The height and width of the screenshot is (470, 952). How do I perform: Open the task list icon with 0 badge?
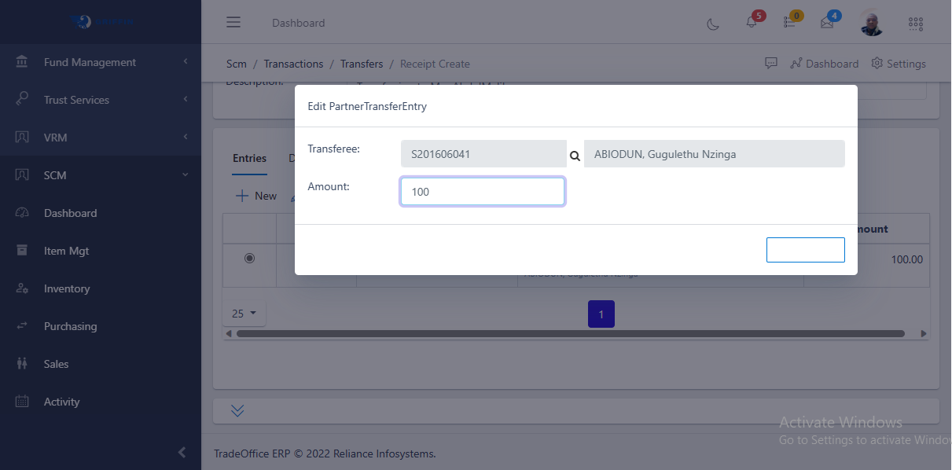pyautogui.click(x=791, y=23)
